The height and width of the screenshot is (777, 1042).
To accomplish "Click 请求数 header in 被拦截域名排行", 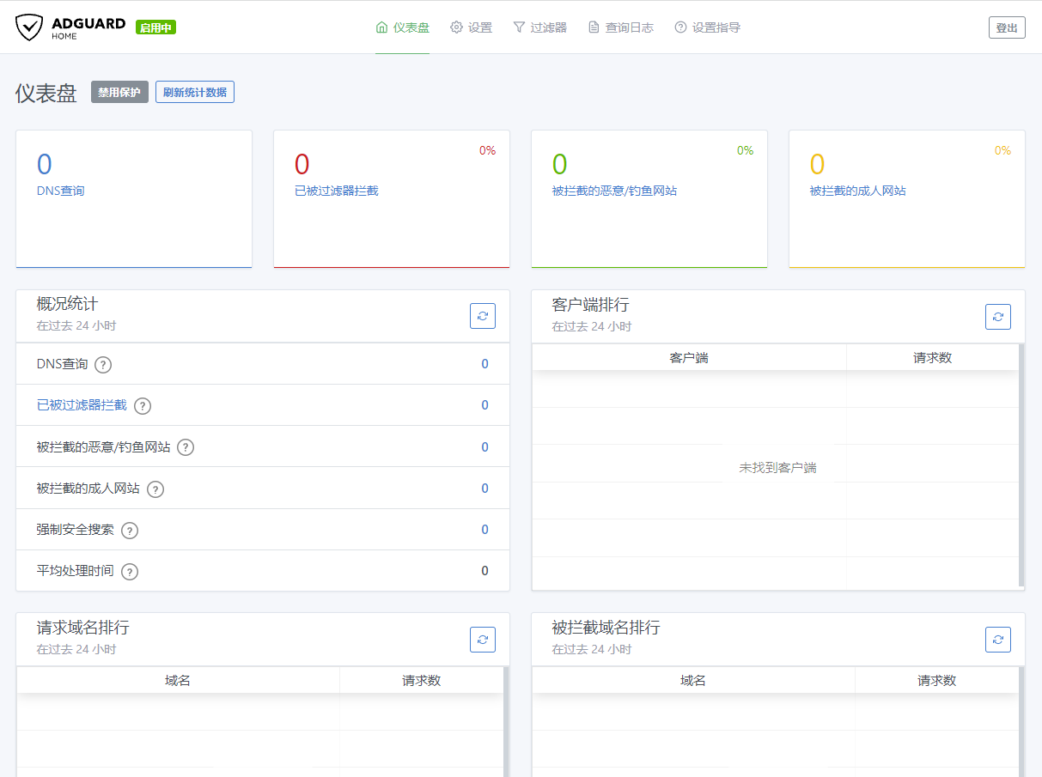I will click(937, 681).
